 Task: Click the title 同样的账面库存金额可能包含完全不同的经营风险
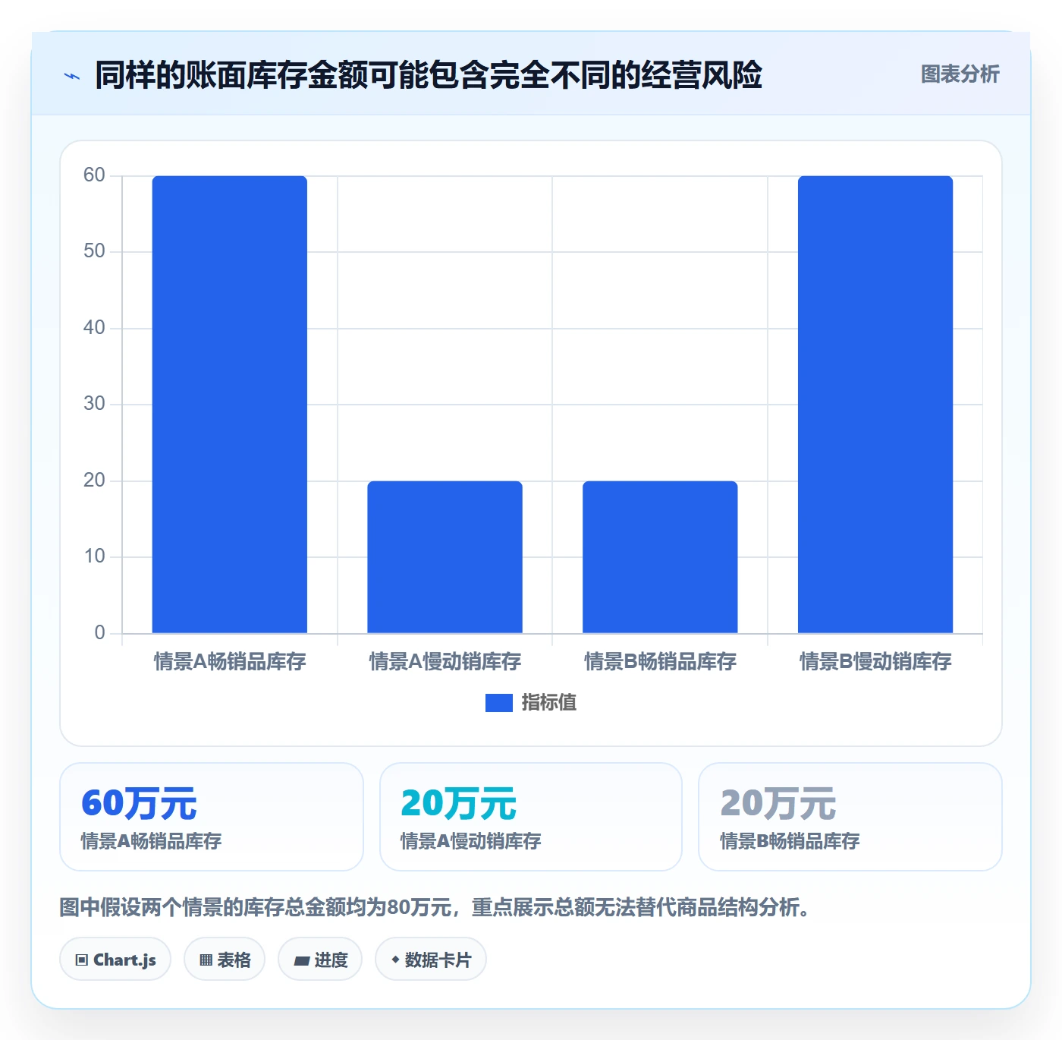pos(429,75)
